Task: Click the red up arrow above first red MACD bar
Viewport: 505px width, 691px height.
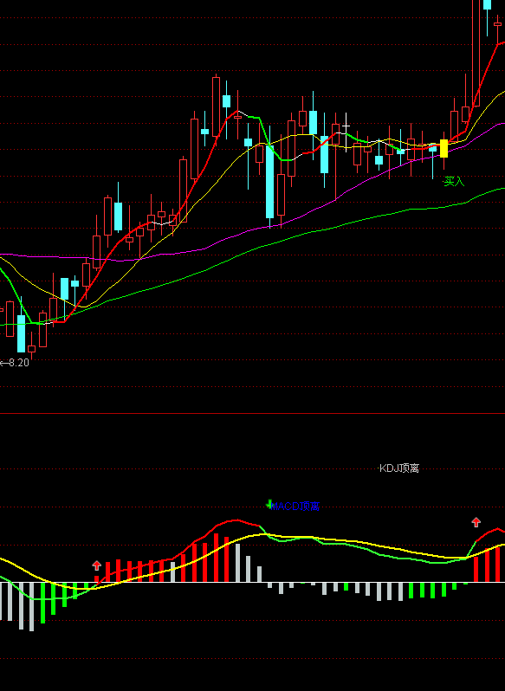Action: (97, 565)
